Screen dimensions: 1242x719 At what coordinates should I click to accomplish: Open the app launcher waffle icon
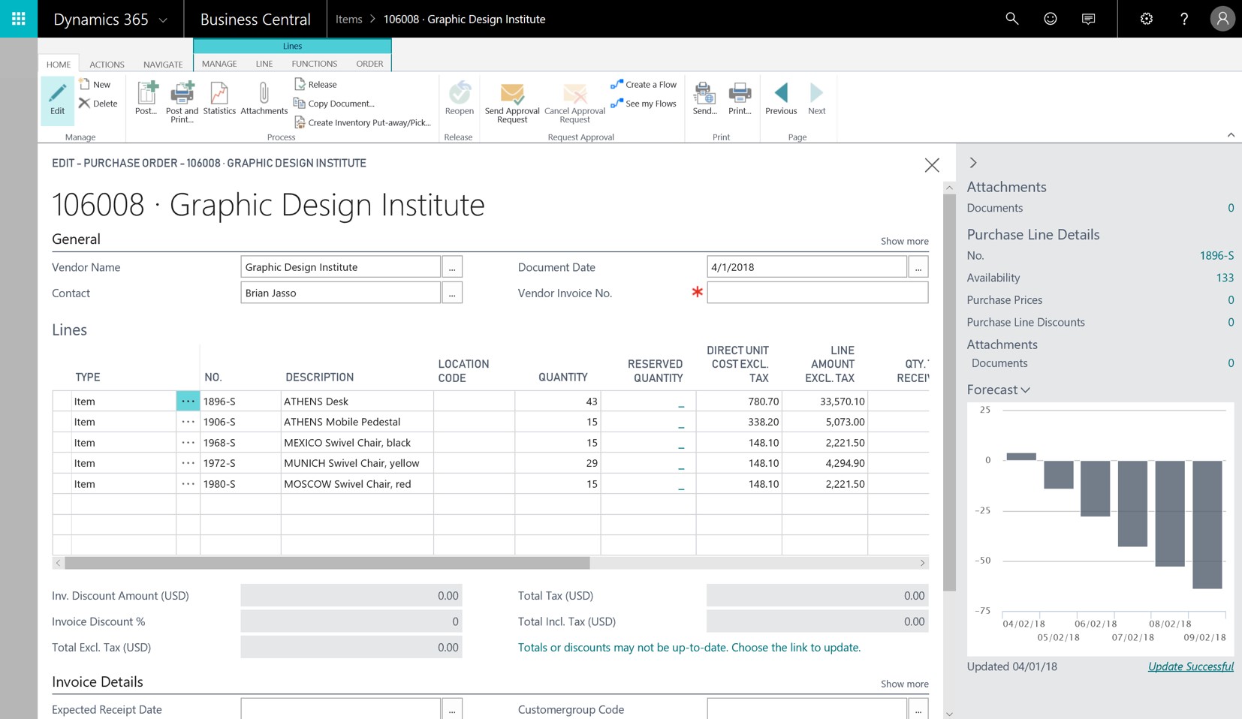tap(18, 19)
